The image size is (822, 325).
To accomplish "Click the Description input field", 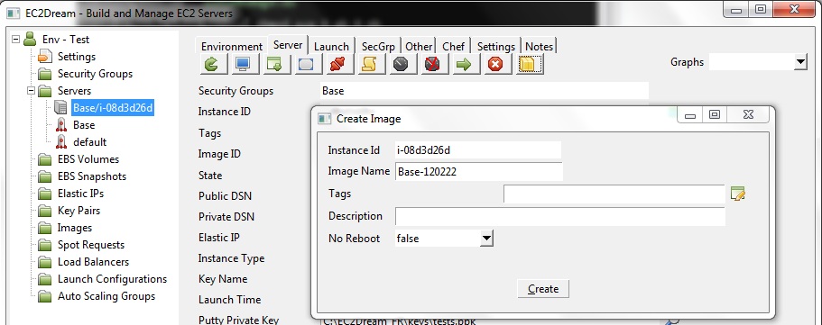I will pyautogui.click(x=560, y=216).
